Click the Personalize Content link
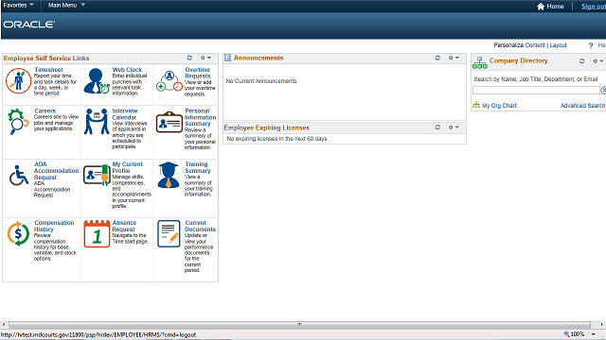This screenshot has width=606, height=340. click(535, 45)
